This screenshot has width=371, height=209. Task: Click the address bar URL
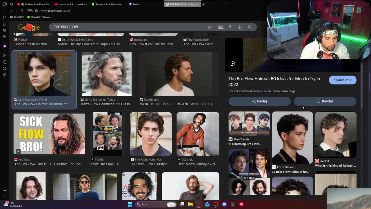click(55, 11)
